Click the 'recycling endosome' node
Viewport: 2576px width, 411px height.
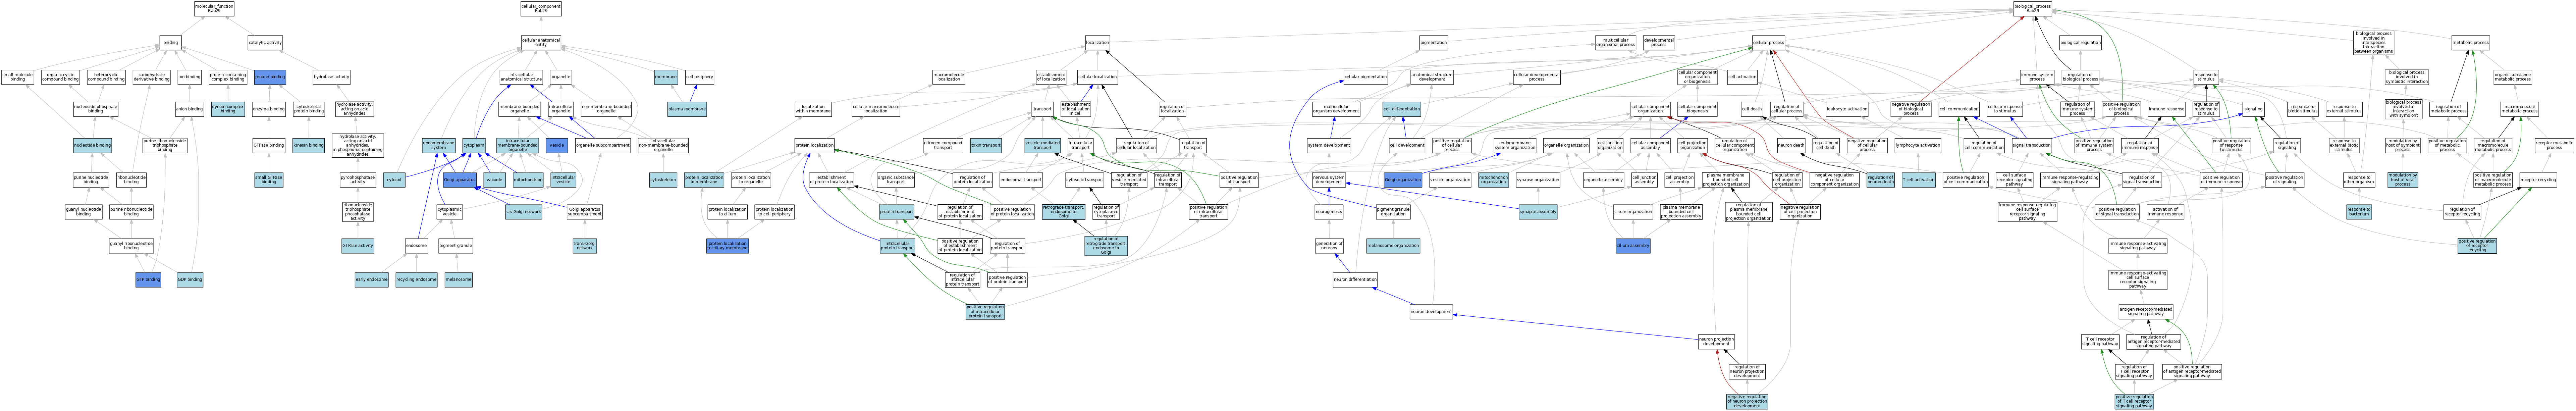416,280
